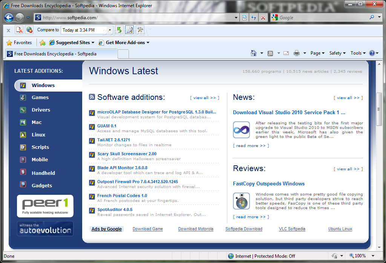Choose Mobile category in sidebar

coord(40,160)
